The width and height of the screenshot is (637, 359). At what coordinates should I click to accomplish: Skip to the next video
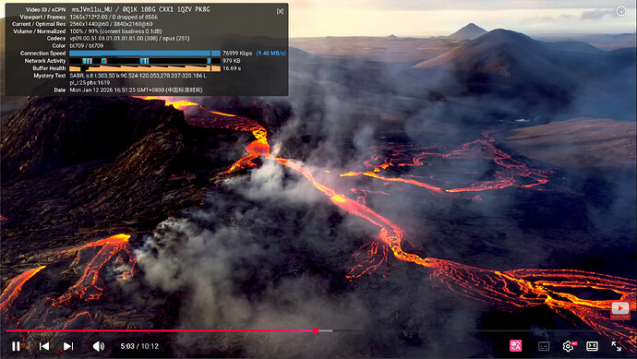pos(68,346)
